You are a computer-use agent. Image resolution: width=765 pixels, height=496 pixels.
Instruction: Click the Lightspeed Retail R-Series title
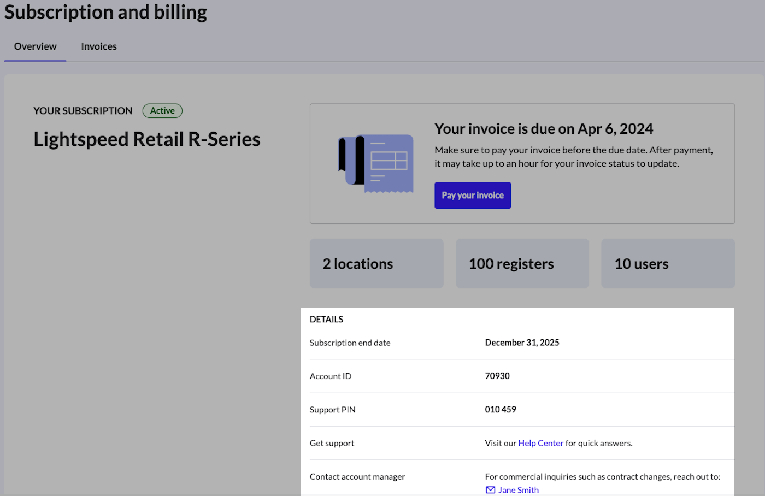[x=147, y=139]
